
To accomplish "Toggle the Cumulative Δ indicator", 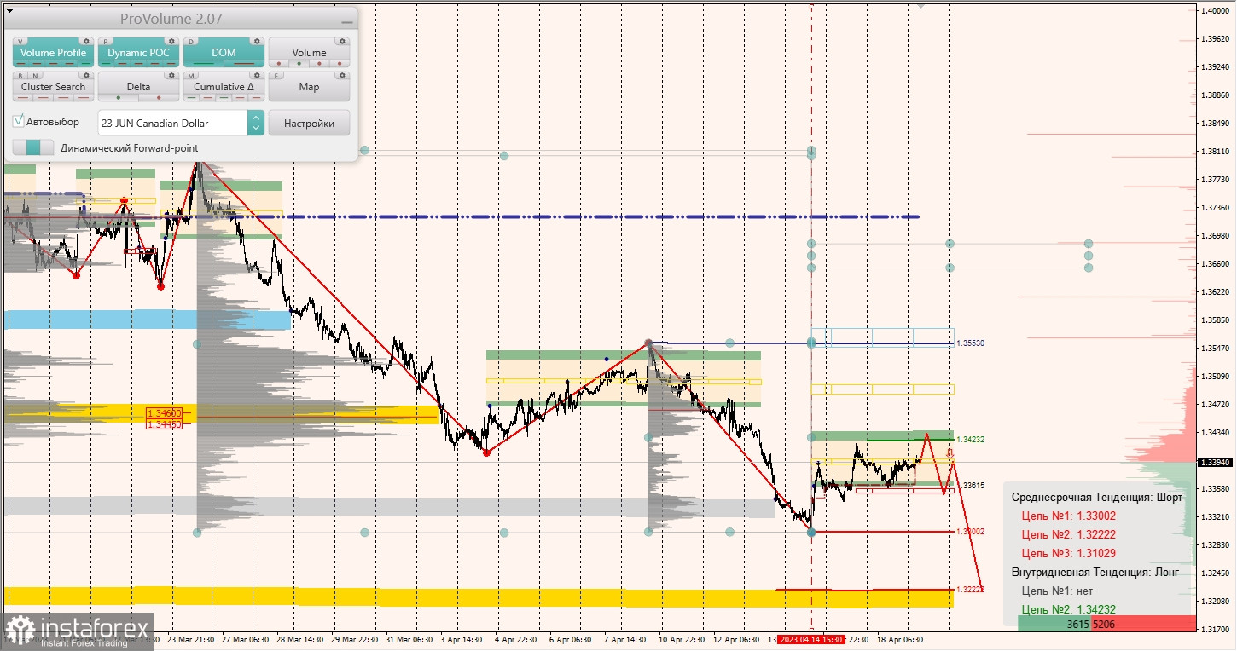I will click(x=224, y=86).
